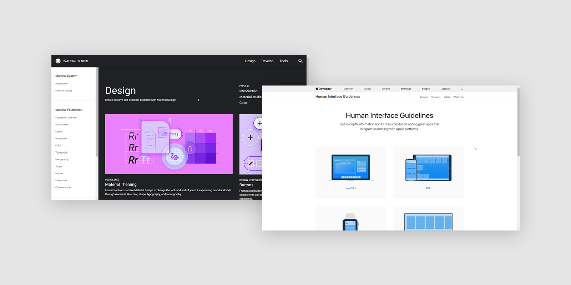Open Color under Popular links
This screenshot has height=285, width=571.
(243, 103)
